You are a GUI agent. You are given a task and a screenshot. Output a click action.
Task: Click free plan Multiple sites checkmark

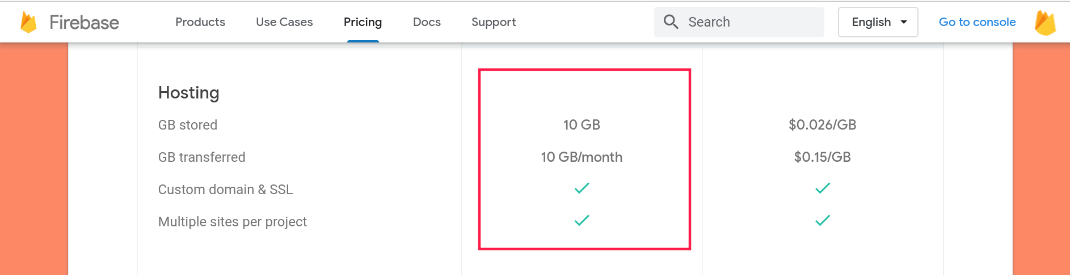(582, 221)
